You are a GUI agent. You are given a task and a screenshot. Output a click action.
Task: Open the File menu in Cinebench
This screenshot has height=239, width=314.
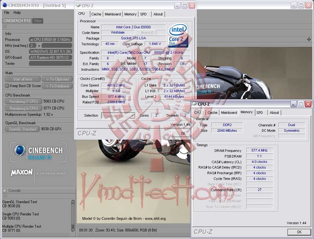7,13
